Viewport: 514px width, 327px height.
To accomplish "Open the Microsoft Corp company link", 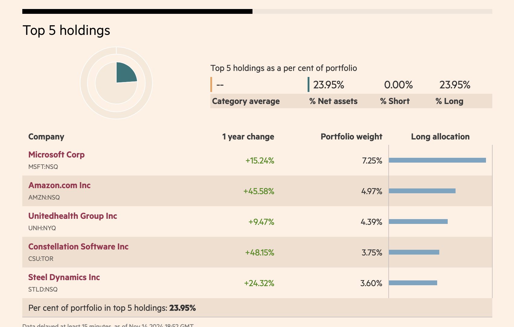I will point(56,155).
